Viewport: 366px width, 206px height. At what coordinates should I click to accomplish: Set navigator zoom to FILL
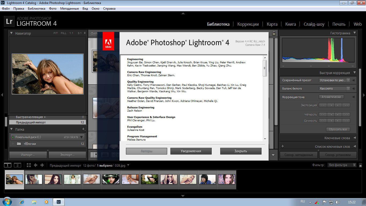(64, 33)
